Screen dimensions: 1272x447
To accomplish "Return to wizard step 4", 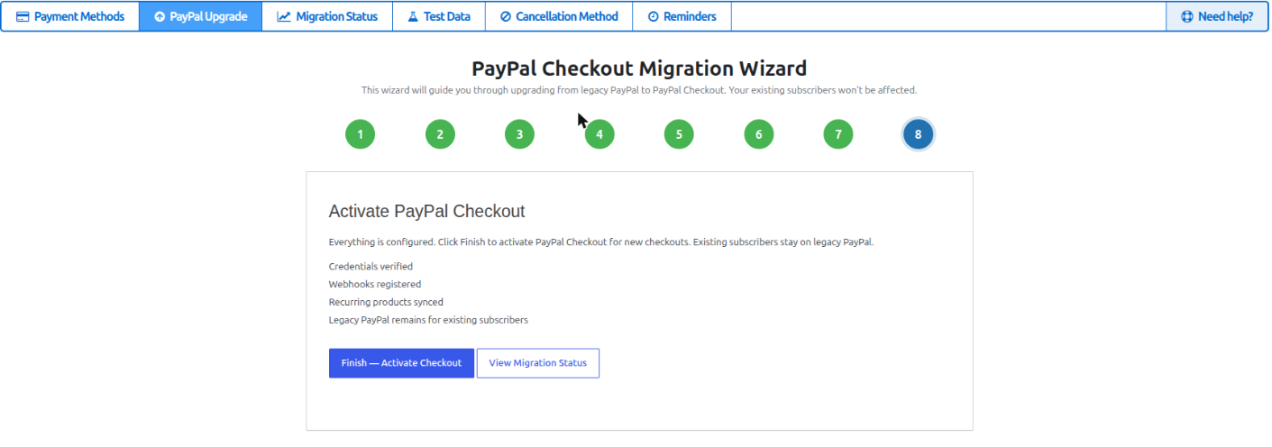I will click(599, 134).
